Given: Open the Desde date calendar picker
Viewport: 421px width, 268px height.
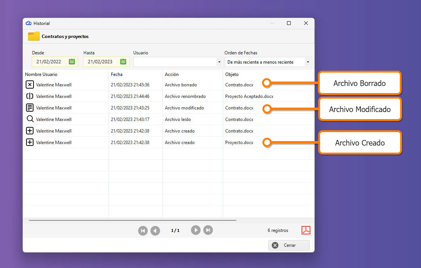Looking at the screenshot, I should tap(72, 61).
